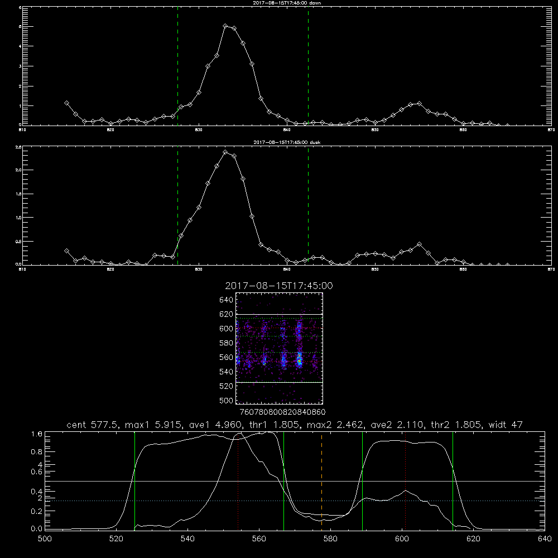This screenshot has height=558, width=558.
Task: Click the leftmost green vertical line in bottom plot
Action: (x=134, y=481)
